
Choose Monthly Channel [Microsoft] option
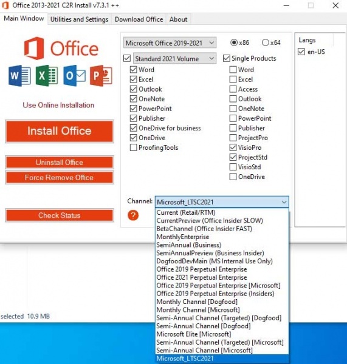click(222, 310)
